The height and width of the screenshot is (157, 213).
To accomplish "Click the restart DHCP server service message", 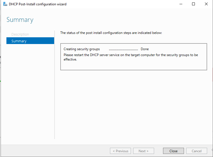I will pyautogui.click(x=131, y=55).
